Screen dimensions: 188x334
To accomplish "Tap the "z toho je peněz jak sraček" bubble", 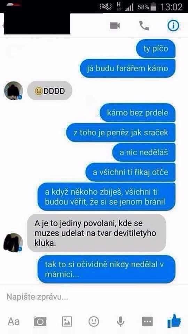I will [x=121, y=133].
